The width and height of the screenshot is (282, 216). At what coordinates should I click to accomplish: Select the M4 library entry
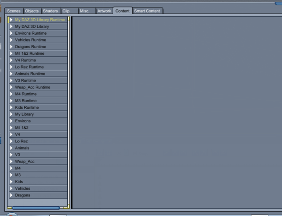(x=39, y=168)
